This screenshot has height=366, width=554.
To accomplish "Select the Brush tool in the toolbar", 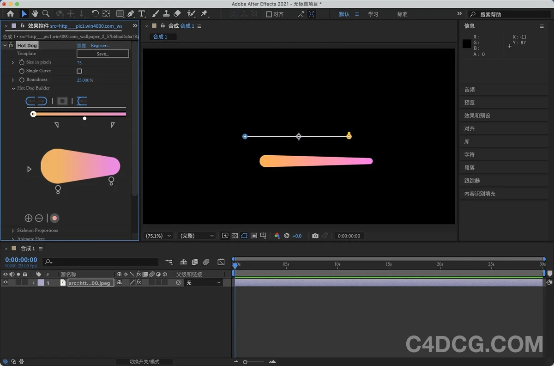I will click(155, 13).
